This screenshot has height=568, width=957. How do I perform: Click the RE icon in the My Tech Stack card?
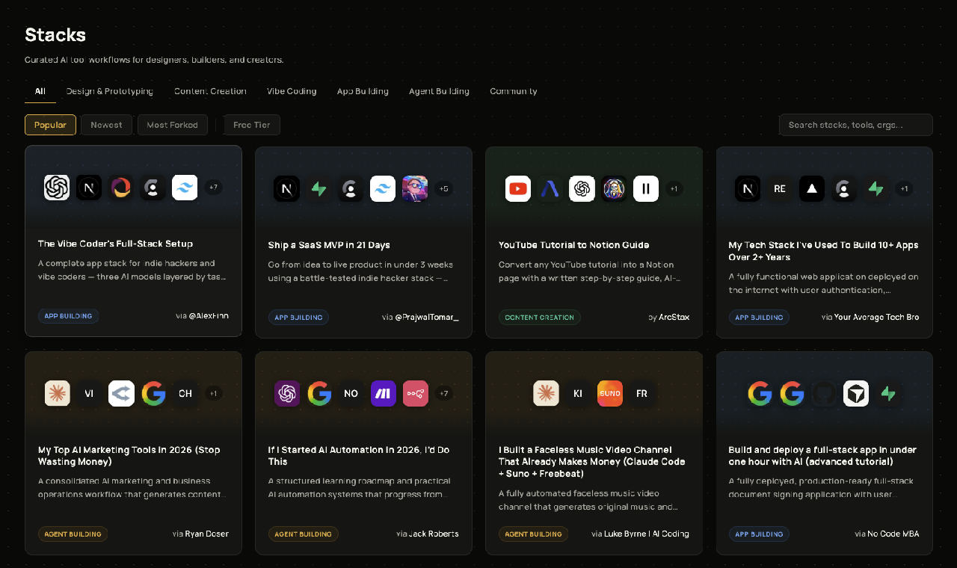pyautogui.click(x=780, y=189)
